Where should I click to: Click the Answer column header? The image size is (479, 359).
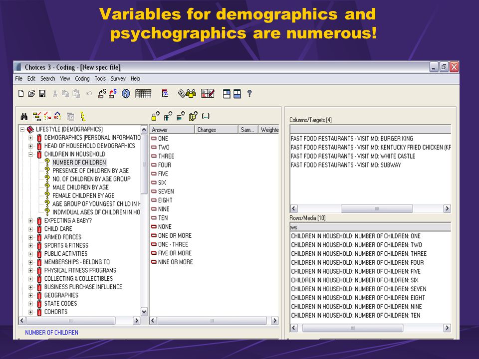pos(172,130)
